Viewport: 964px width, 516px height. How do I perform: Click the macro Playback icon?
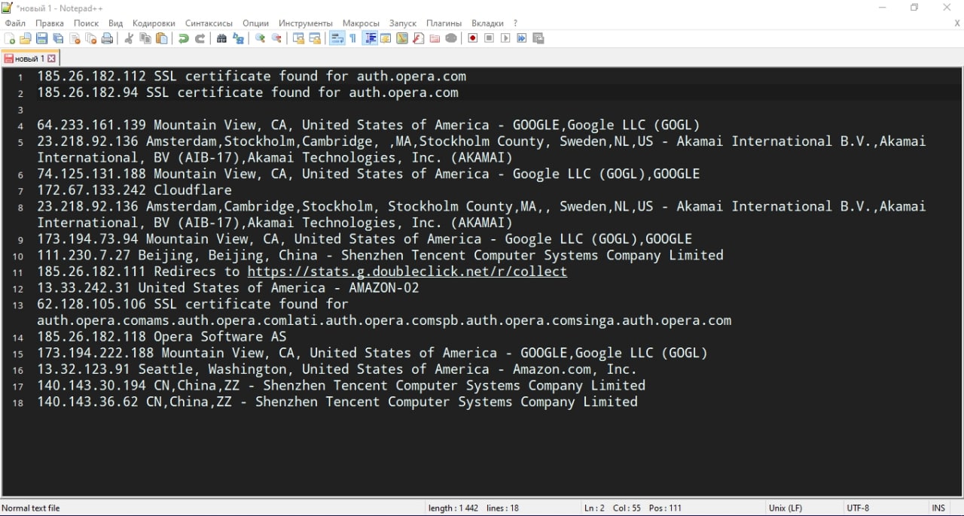point(505,38)
